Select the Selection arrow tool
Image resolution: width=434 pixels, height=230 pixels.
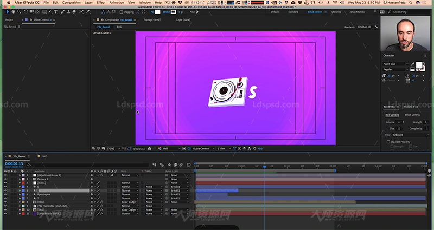pyautogui.click(x=8, y=11)
